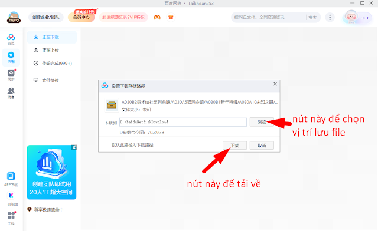Open the Member center (会员中心) button

pyautogui.click(x=82, y=17)
